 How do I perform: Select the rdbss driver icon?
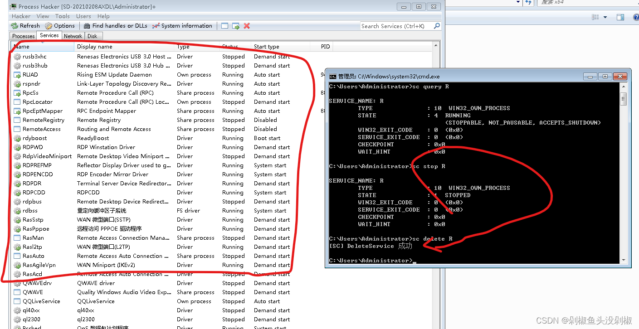point(17,211)
